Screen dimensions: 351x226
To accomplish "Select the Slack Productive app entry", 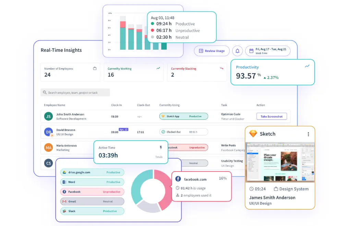I will 92,211.
